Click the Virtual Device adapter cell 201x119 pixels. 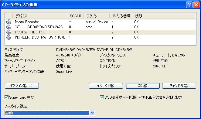97,22
